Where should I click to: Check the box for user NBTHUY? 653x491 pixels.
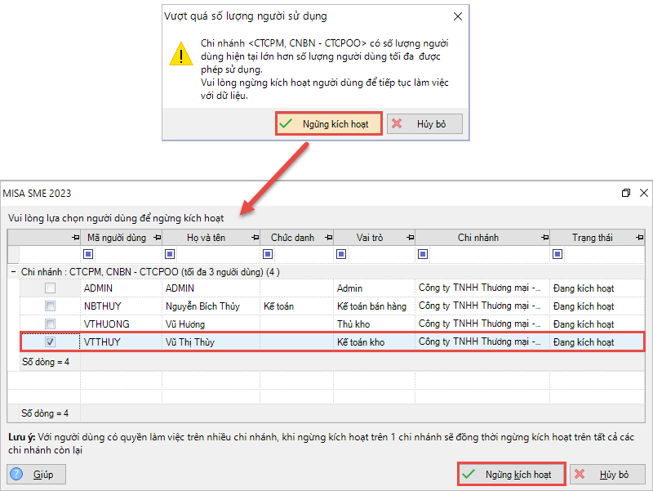click(x=51, y=306)
